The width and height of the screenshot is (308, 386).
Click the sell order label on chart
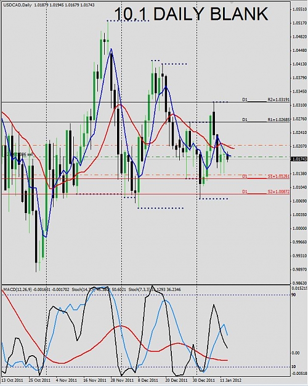click(18, 154)
